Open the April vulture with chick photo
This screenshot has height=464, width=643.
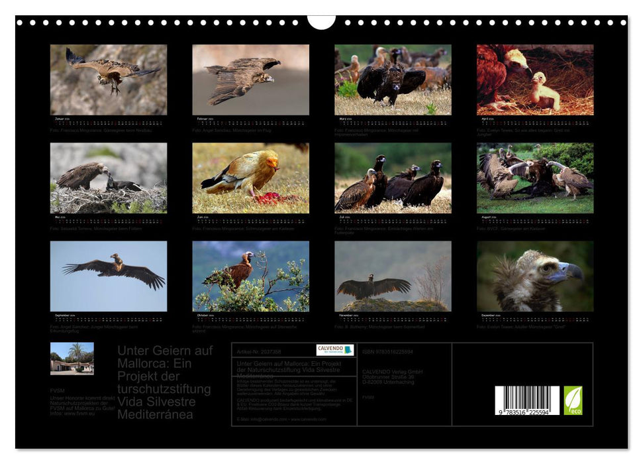coord(535,80)
